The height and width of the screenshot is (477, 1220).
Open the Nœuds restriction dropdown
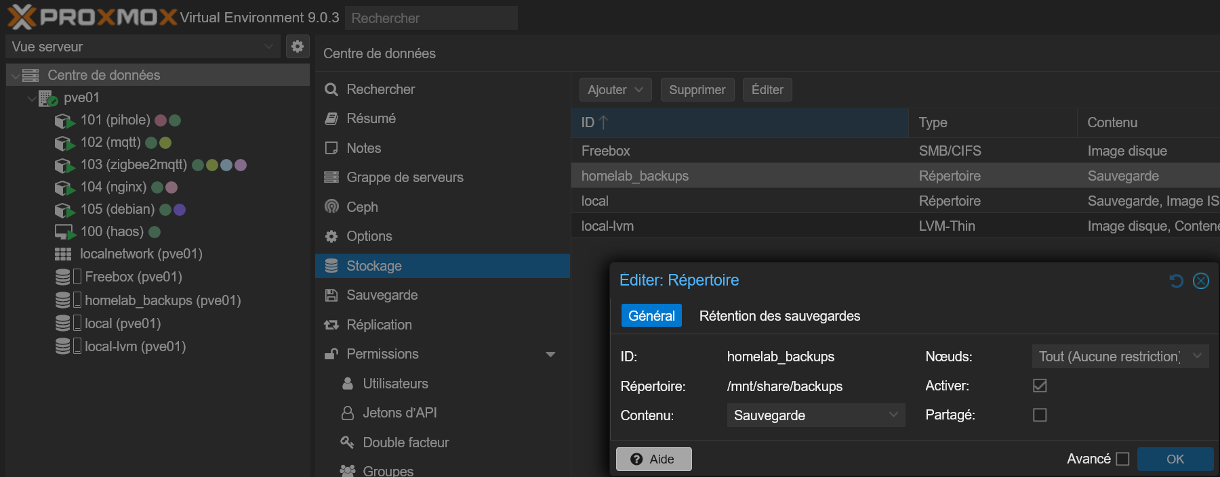(1120, 357)
